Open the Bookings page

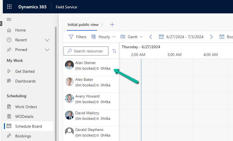tap(23, 136)
